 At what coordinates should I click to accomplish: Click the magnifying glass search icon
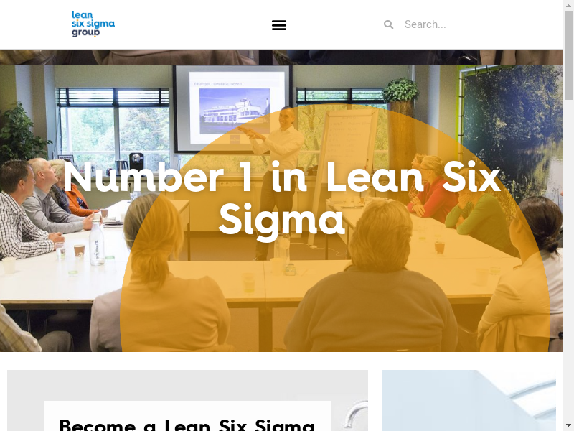tap(388, 24)
